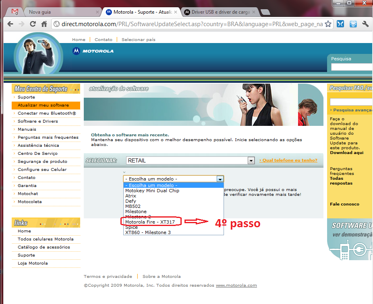Open the RETAIL dropdown arrow
The height and width of the screenshot is (304, 373).
[x=251, y=161]
